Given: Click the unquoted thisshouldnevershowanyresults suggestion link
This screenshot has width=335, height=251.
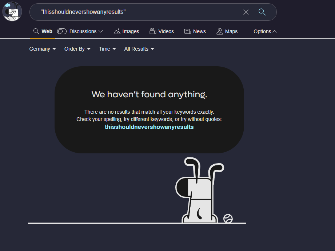Looking at the screenshot, I should click(x=149, y=127).
